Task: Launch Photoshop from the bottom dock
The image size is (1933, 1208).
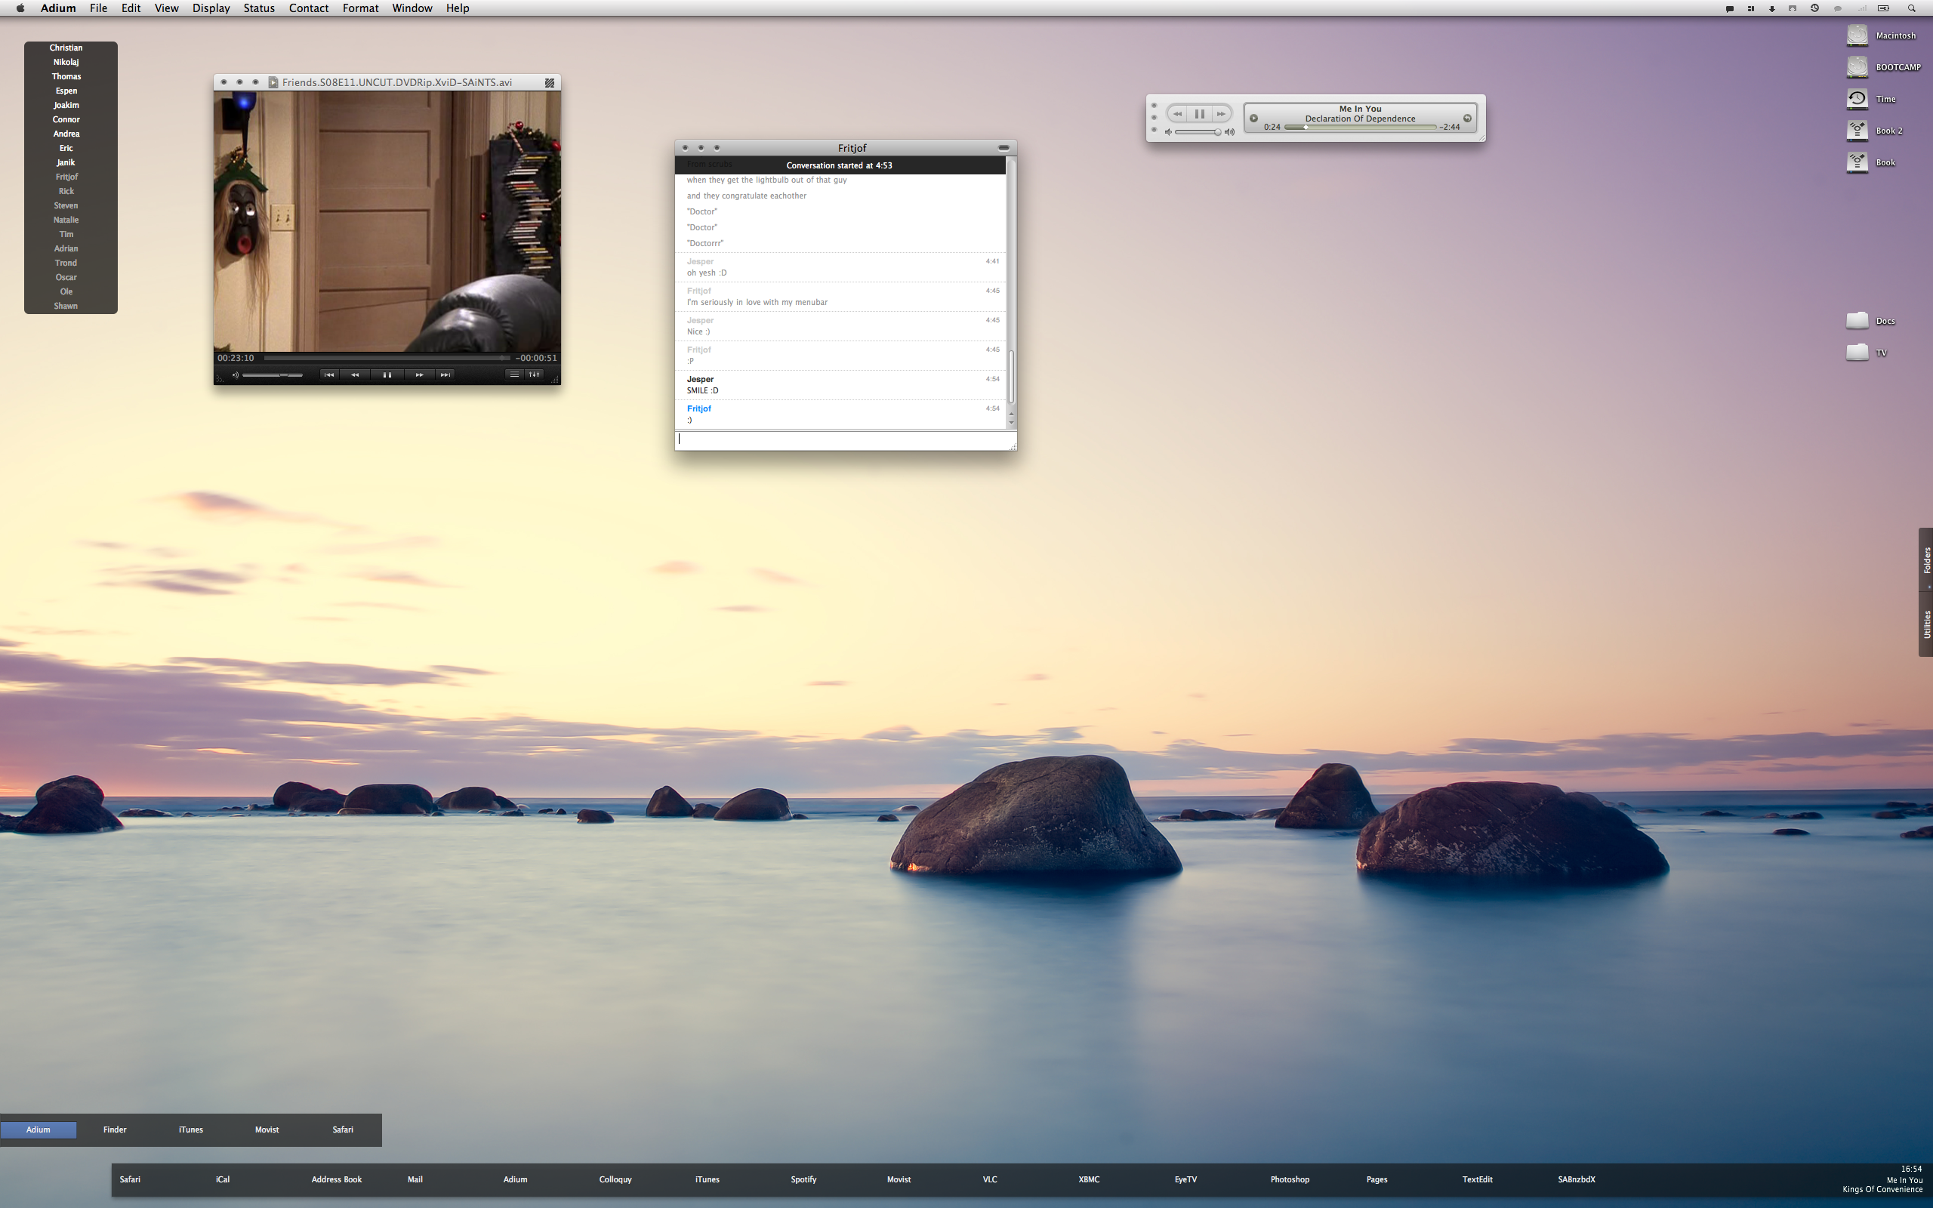Action: (1289, 1180)
